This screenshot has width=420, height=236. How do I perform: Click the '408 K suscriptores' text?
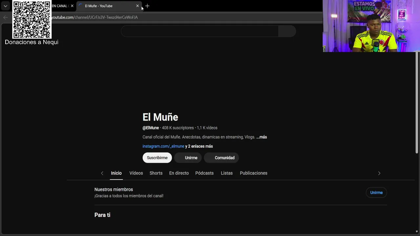[x=178, y=128]
